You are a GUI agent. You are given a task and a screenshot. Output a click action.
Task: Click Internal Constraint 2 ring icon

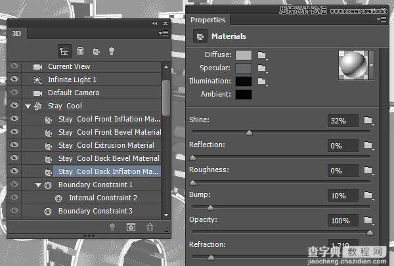tap(58, 198)
